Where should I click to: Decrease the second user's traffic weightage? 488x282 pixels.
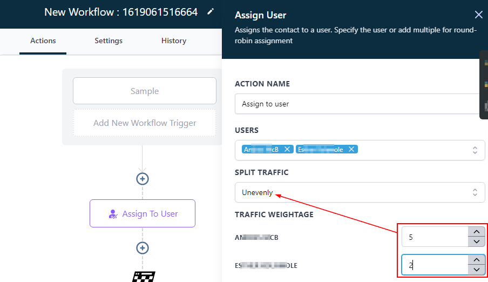click(476, 270)
